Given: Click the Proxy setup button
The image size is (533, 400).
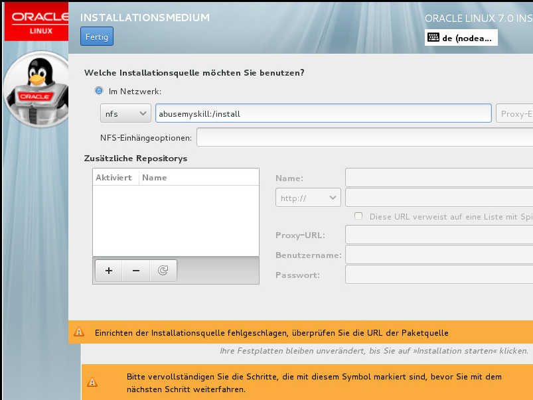Looking at the screenshot, I should [514, 113].
